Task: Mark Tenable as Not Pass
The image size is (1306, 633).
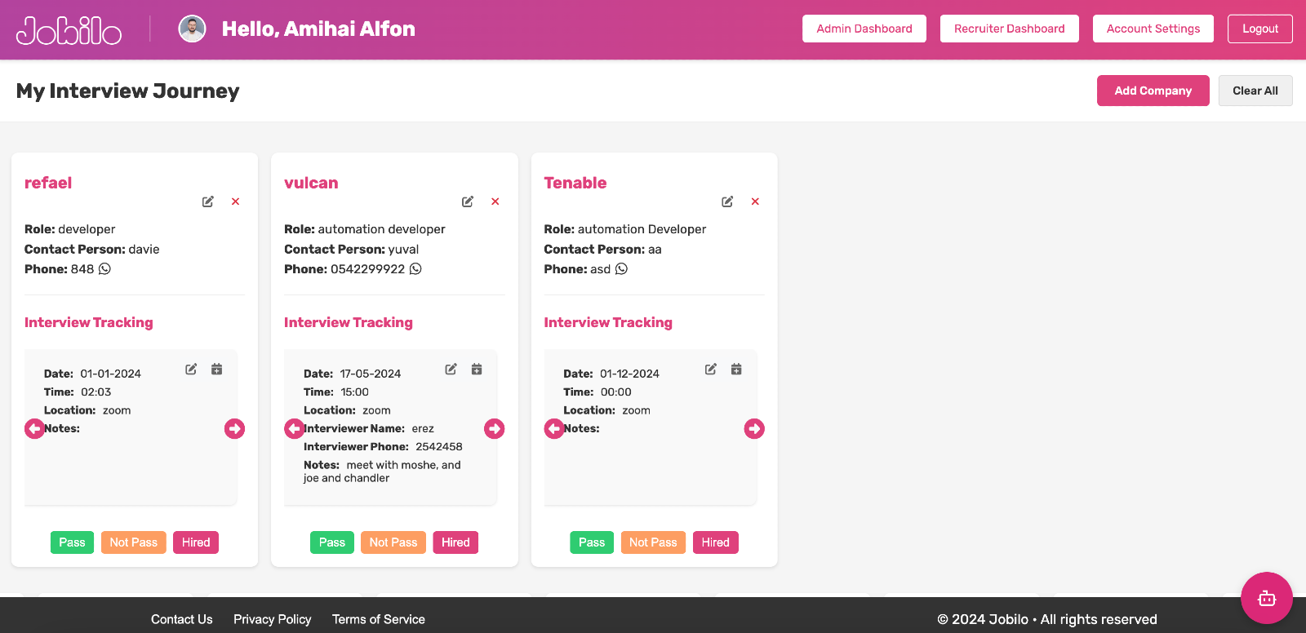Action: tap(653, 542)
